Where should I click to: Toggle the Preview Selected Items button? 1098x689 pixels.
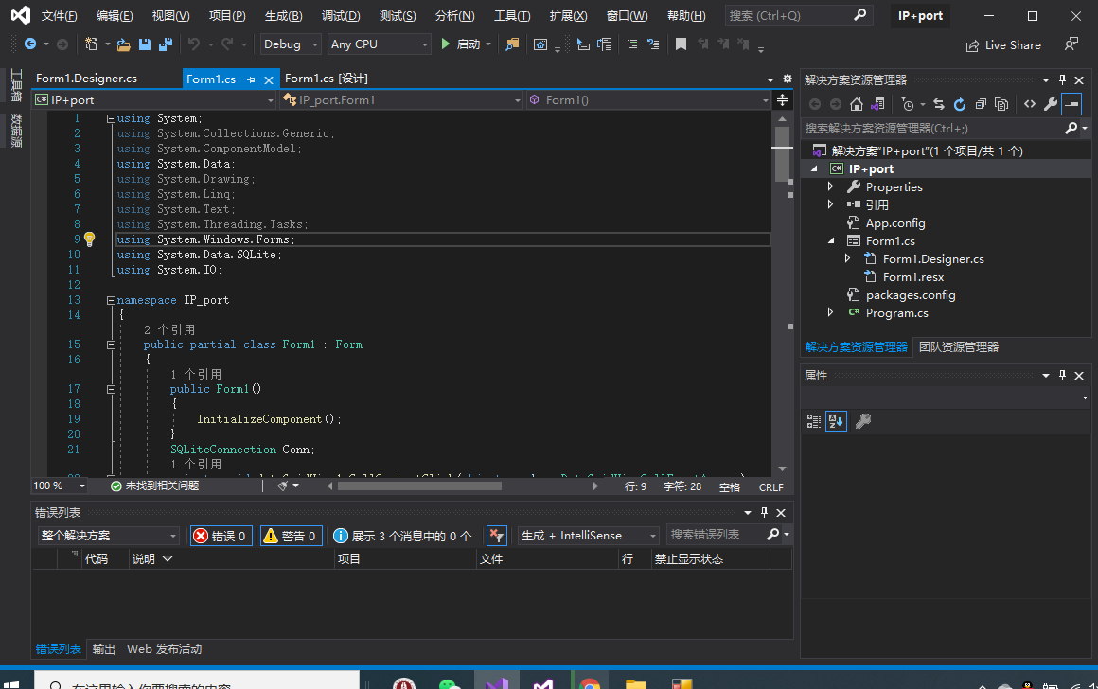click(x=1071, y=104)
